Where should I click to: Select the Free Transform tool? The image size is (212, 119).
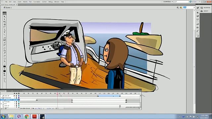click(4, 21)
